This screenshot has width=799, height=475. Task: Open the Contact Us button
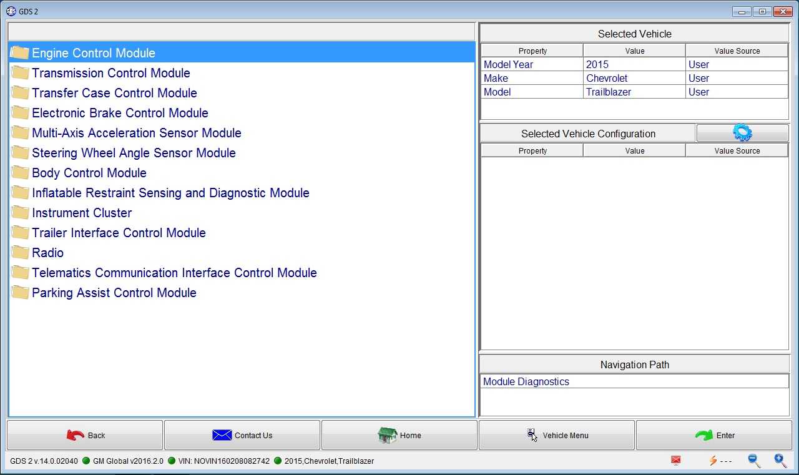[242, 435]
